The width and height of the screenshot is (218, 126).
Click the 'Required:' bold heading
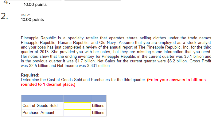[x=30, y=75]
